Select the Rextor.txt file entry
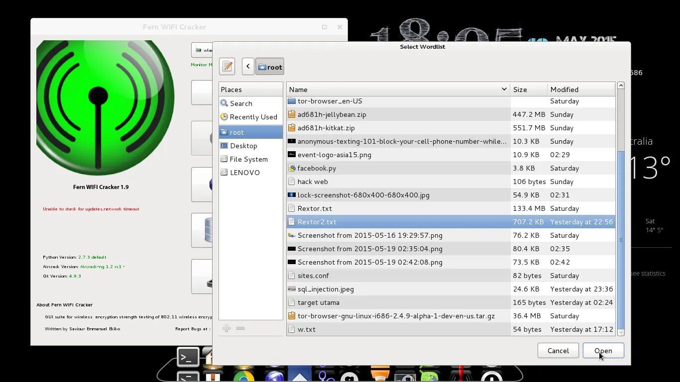The height and width of the screenshot is (382, 680). [314, 208]
